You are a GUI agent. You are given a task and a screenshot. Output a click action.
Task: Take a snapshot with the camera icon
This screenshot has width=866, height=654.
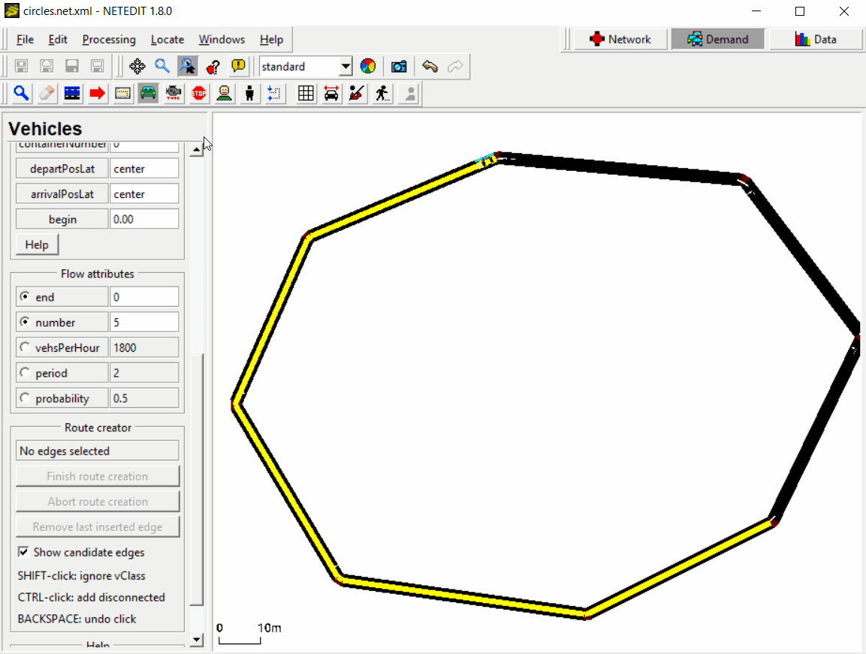coord(398,66)
